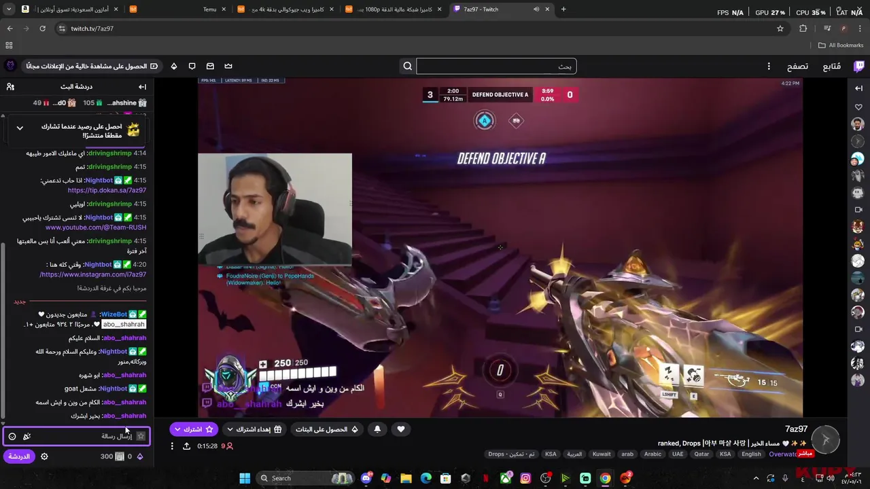Open Discord from the Windows taskbar
The height and width of the screenshot is (489, 870).
(x=366, y=478)
